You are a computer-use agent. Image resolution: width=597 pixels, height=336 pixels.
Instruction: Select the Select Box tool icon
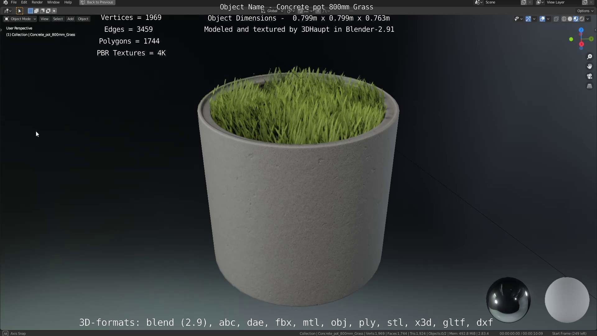click(19, 11)
